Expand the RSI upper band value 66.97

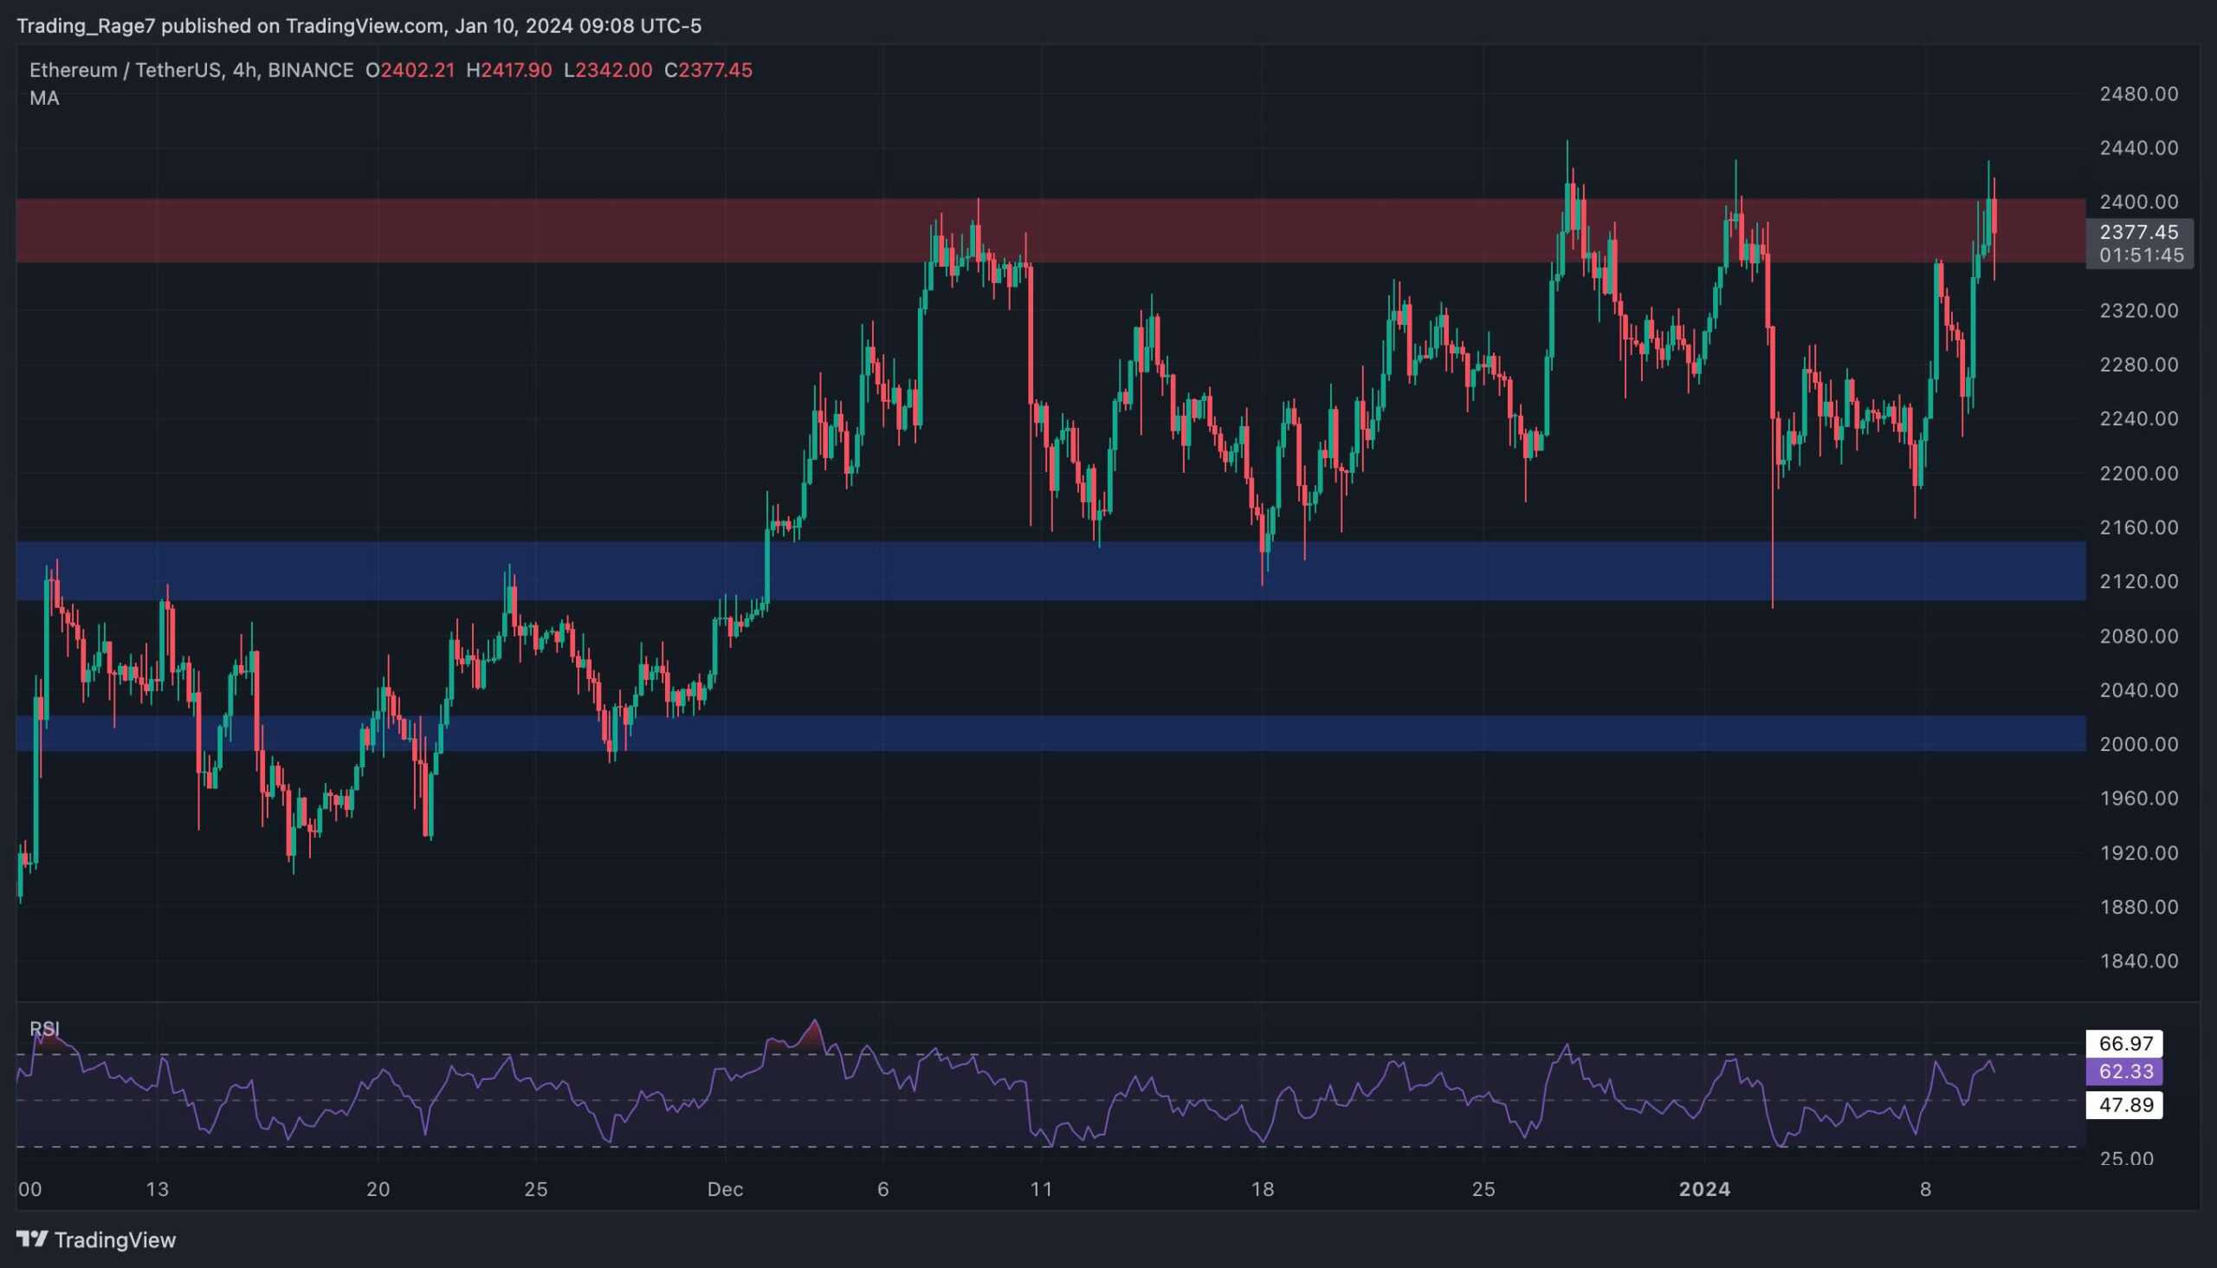pos(2124,1043)
